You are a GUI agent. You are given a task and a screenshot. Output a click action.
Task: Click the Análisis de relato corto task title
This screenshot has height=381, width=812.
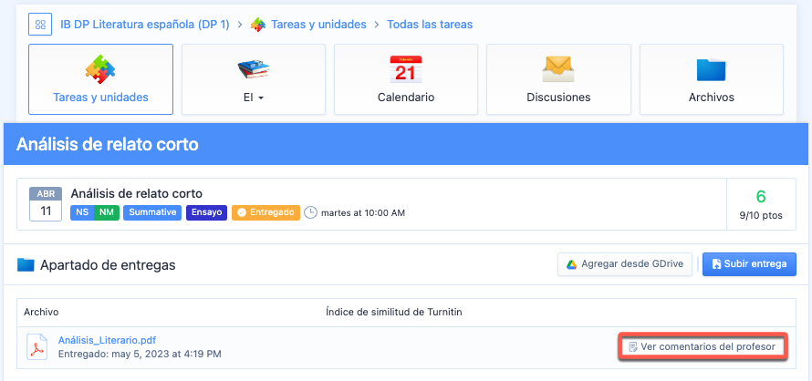(136, 193)
